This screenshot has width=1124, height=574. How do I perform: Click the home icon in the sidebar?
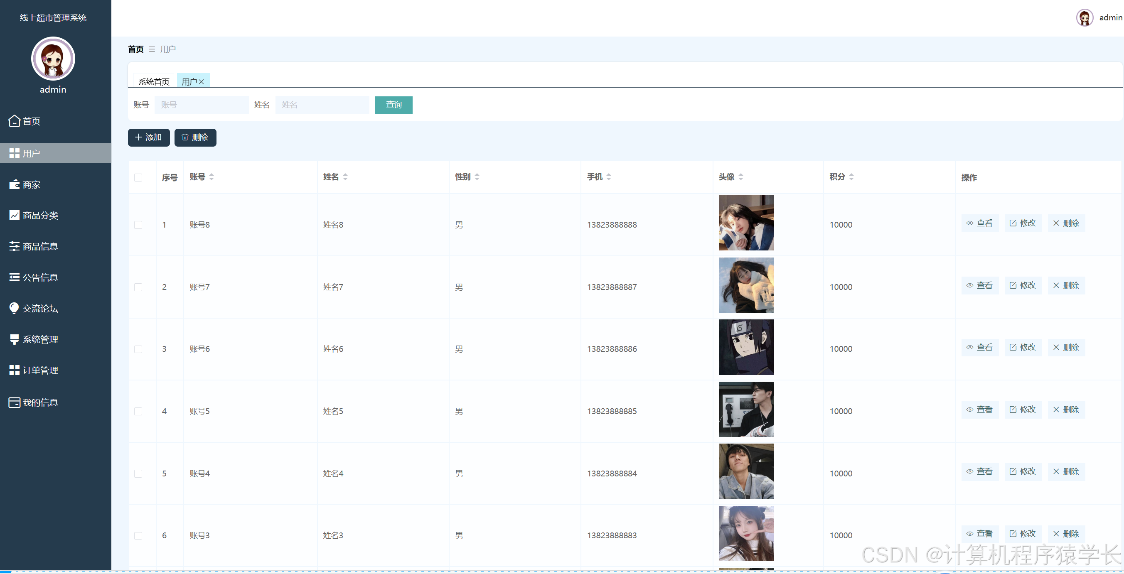[x=15, y=121]
